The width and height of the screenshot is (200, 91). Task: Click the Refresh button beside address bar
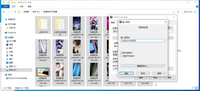pos(178,12)
